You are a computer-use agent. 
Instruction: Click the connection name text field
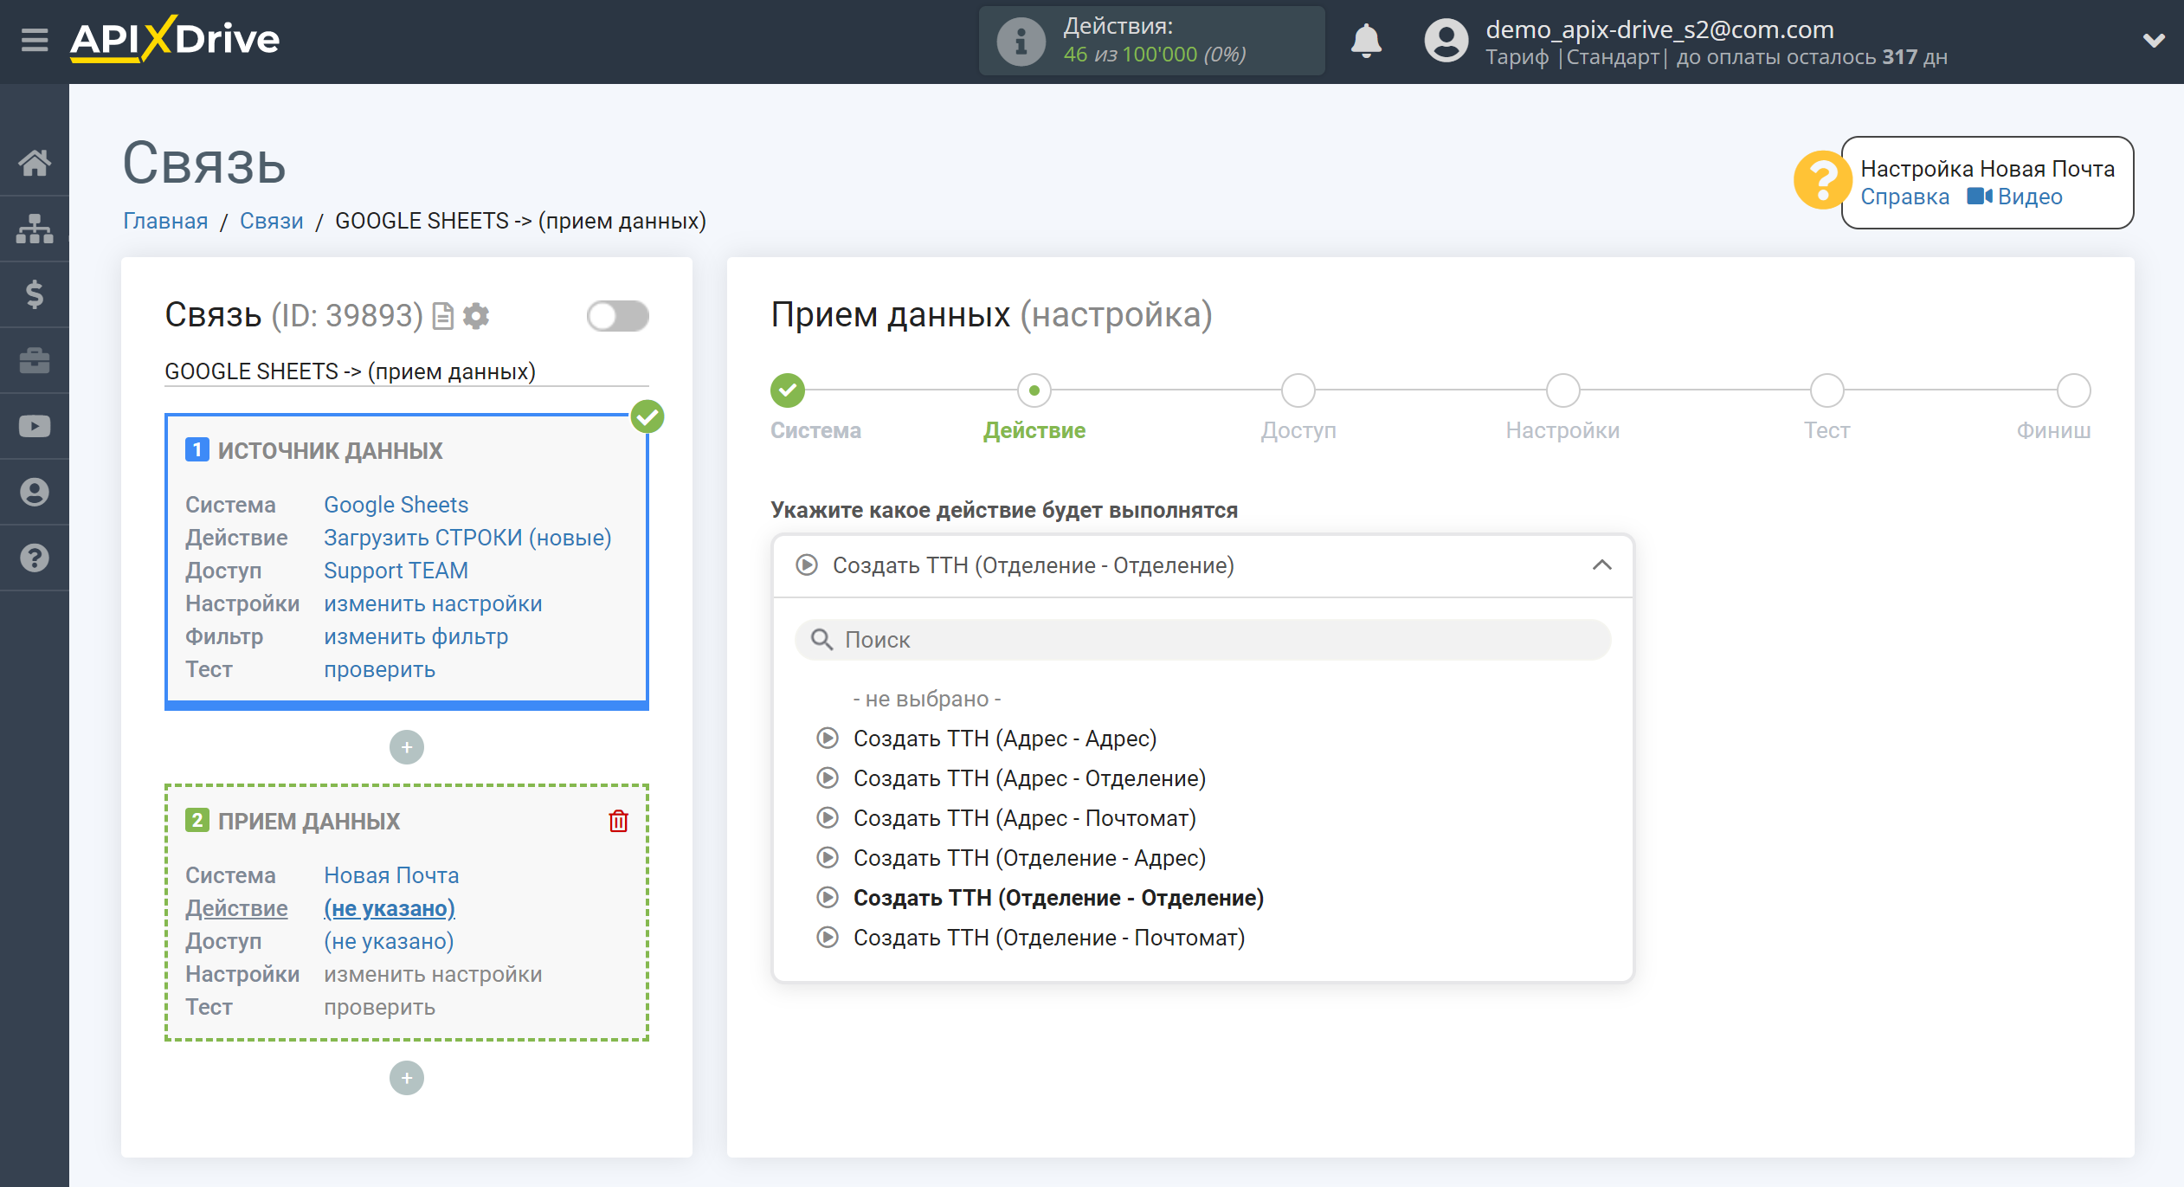406,371
